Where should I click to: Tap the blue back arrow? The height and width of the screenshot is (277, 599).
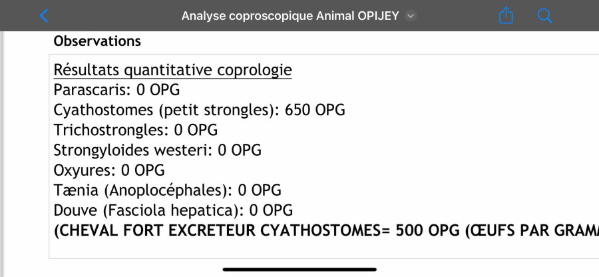pyautogui.click(x=44, y=16)
